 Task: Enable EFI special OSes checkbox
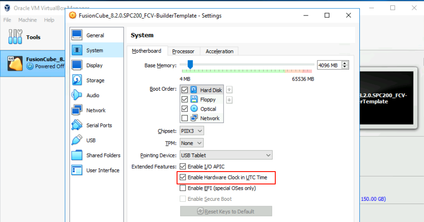[183, 188]
